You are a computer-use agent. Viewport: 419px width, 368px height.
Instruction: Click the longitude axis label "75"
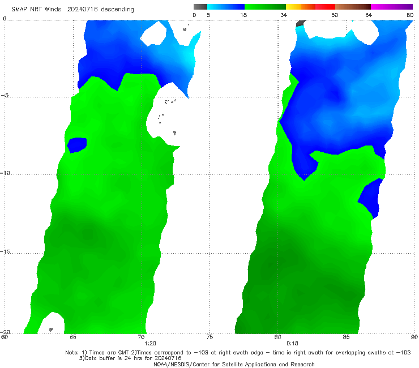click(209, 337)
